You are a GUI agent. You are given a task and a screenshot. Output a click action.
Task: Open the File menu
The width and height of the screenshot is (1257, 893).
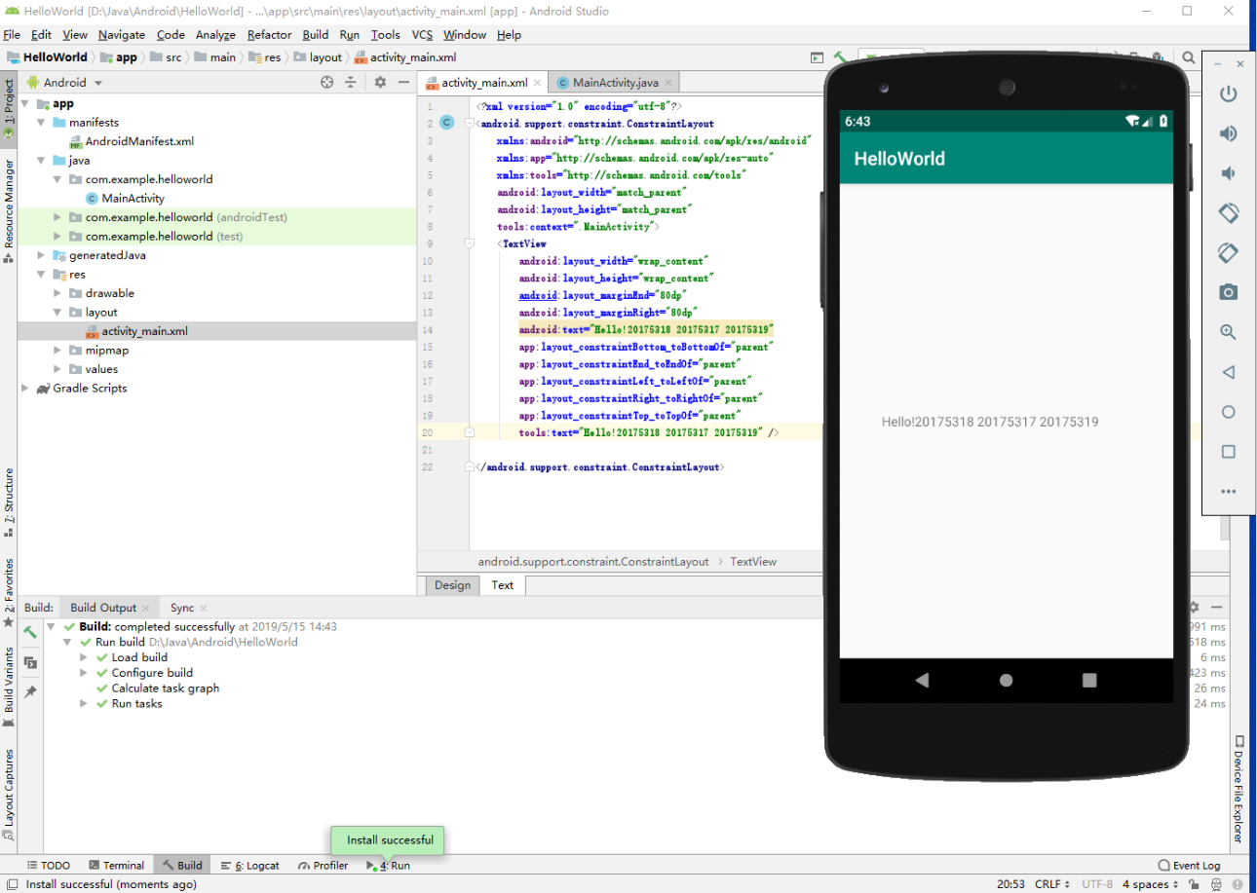point(12,34)
